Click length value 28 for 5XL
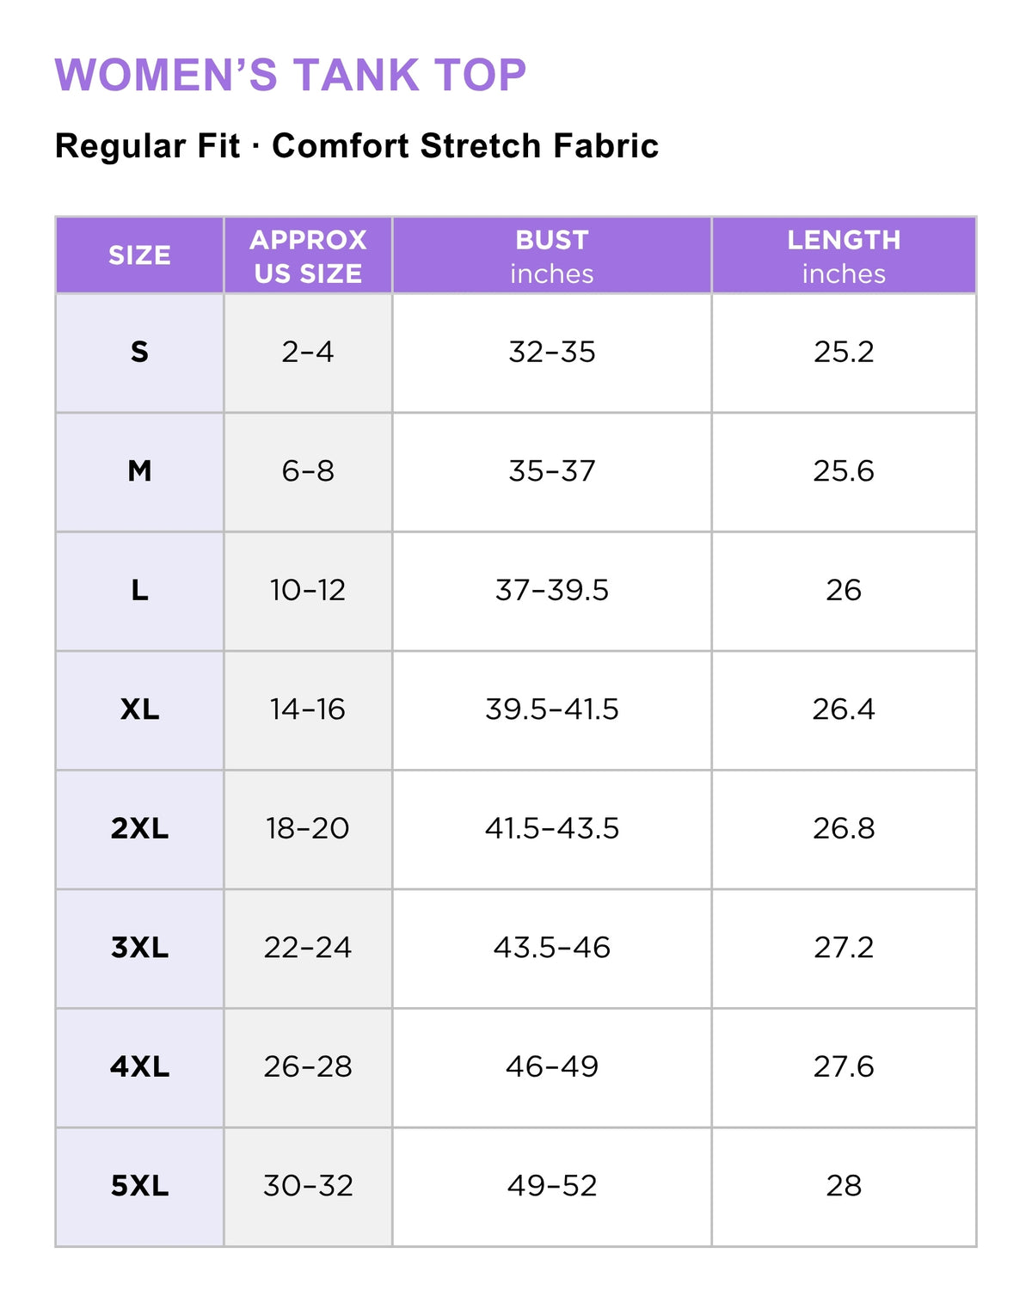The height and width of the screenshot is (1290, 1032). 844,1187
